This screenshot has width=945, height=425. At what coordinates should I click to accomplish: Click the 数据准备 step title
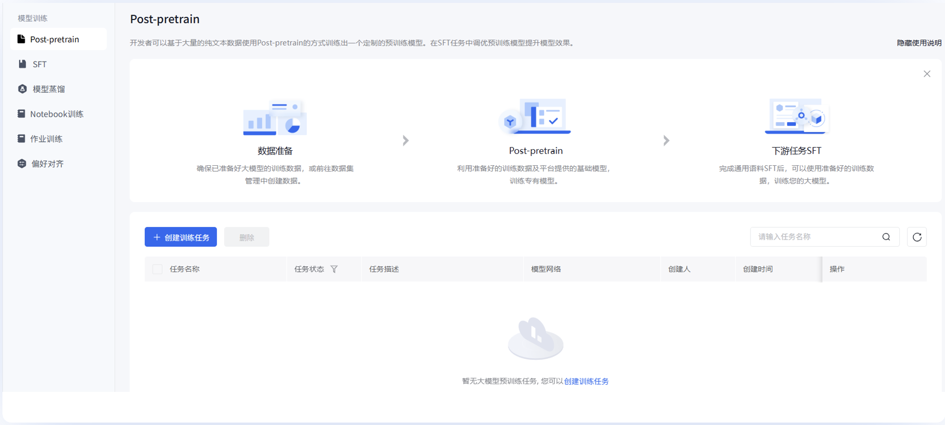tap(275, 151)
